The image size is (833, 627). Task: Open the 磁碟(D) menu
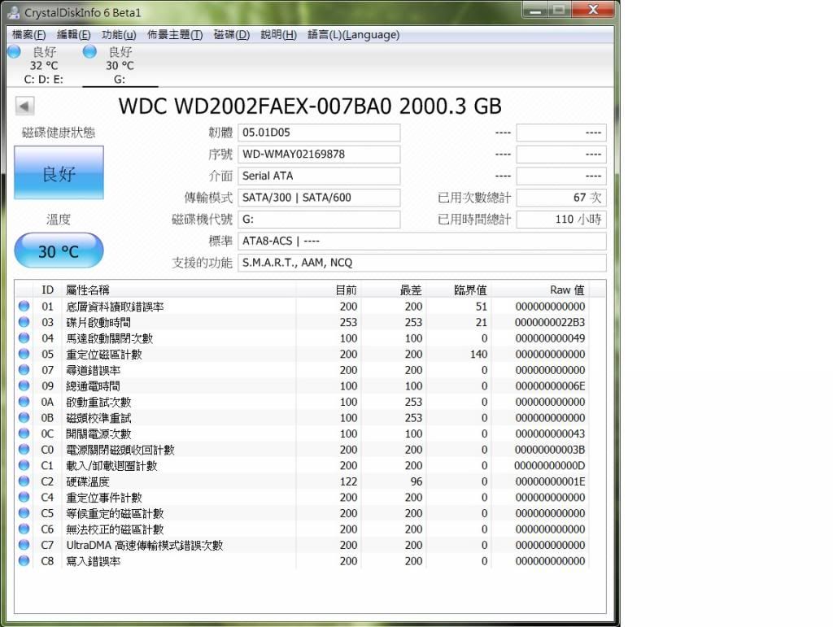[x=232, y=34]
